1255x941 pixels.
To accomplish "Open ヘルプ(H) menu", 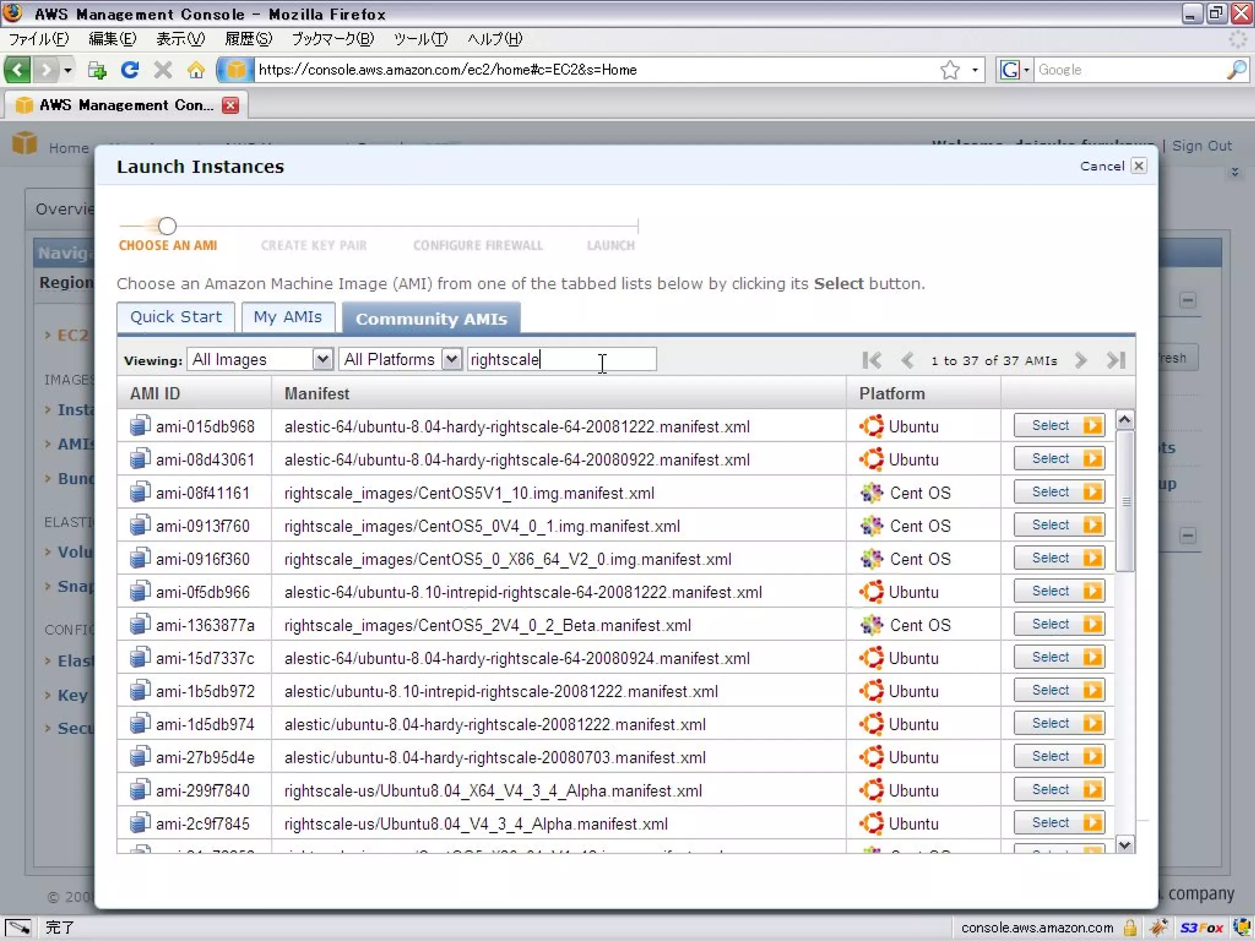I will tap(495, 39).
